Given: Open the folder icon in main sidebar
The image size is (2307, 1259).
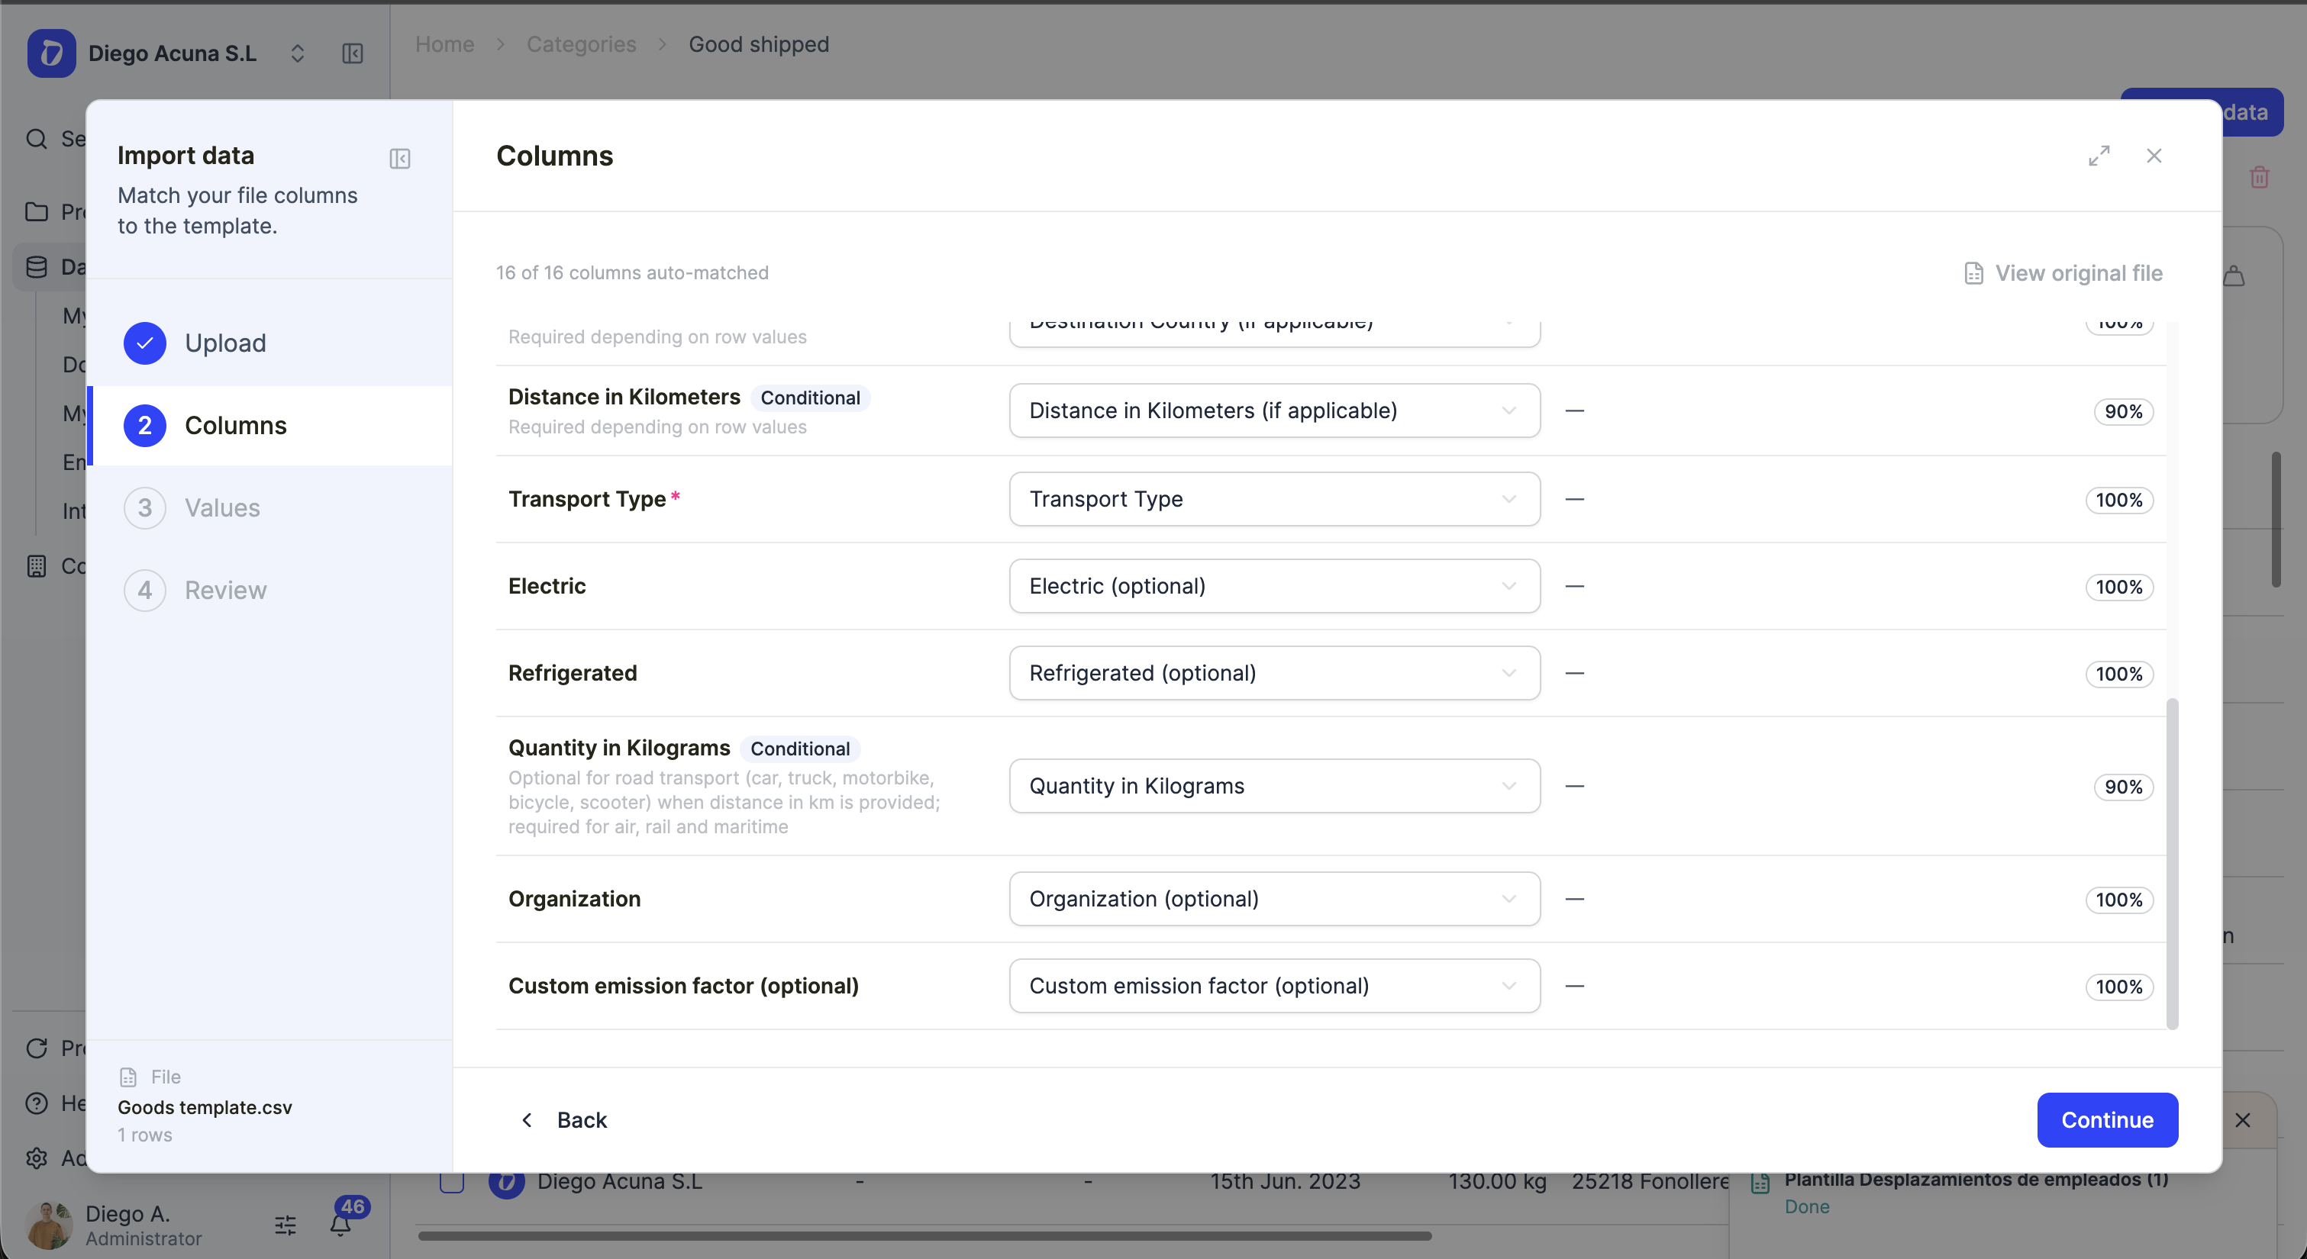Looking at the screenshot, I should coord(37,212).
